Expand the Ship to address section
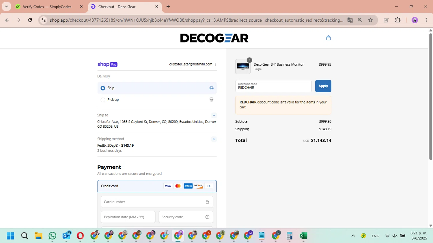This screenshot has width=433, height=243. pyautogui.click(x=214, y=115)
